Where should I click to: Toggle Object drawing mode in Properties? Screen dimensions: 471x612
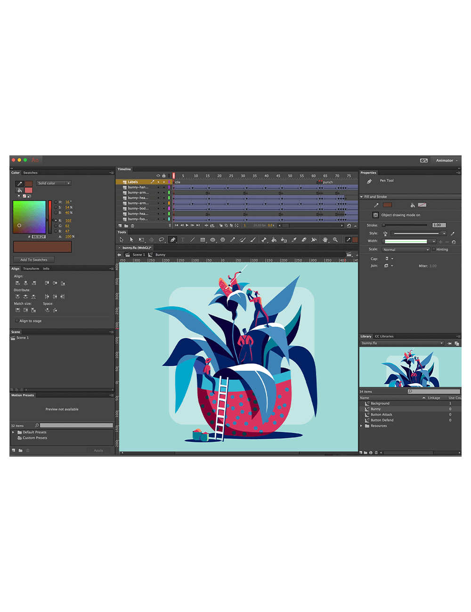(375, 215)
